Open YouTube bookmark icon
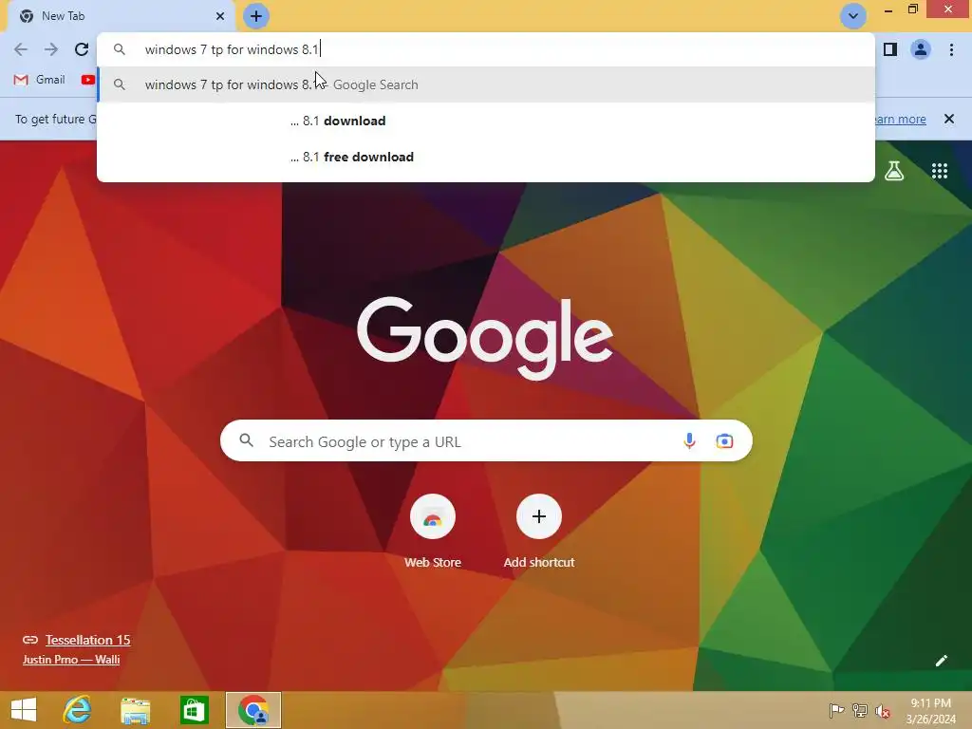Image resolution: width=972 pixels, height=729 pixels. coord(88,80)
